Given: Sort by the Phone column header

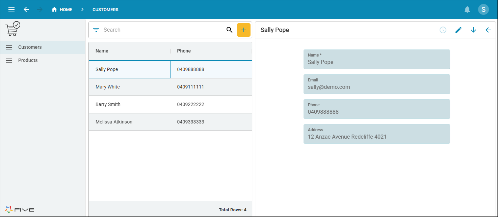Looking at the screenshot, I should 184,51.
